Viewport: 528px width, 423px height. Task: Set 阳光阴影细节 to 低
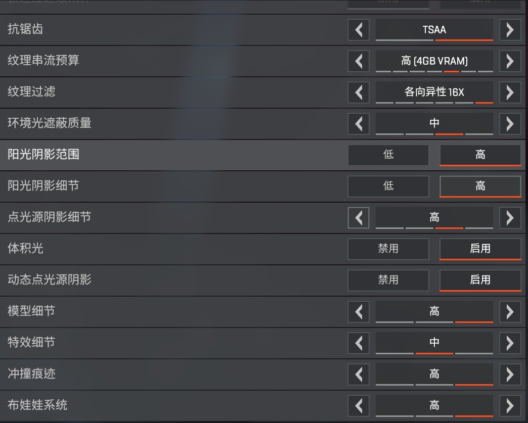pyautogui.click(x=388, y=186)
